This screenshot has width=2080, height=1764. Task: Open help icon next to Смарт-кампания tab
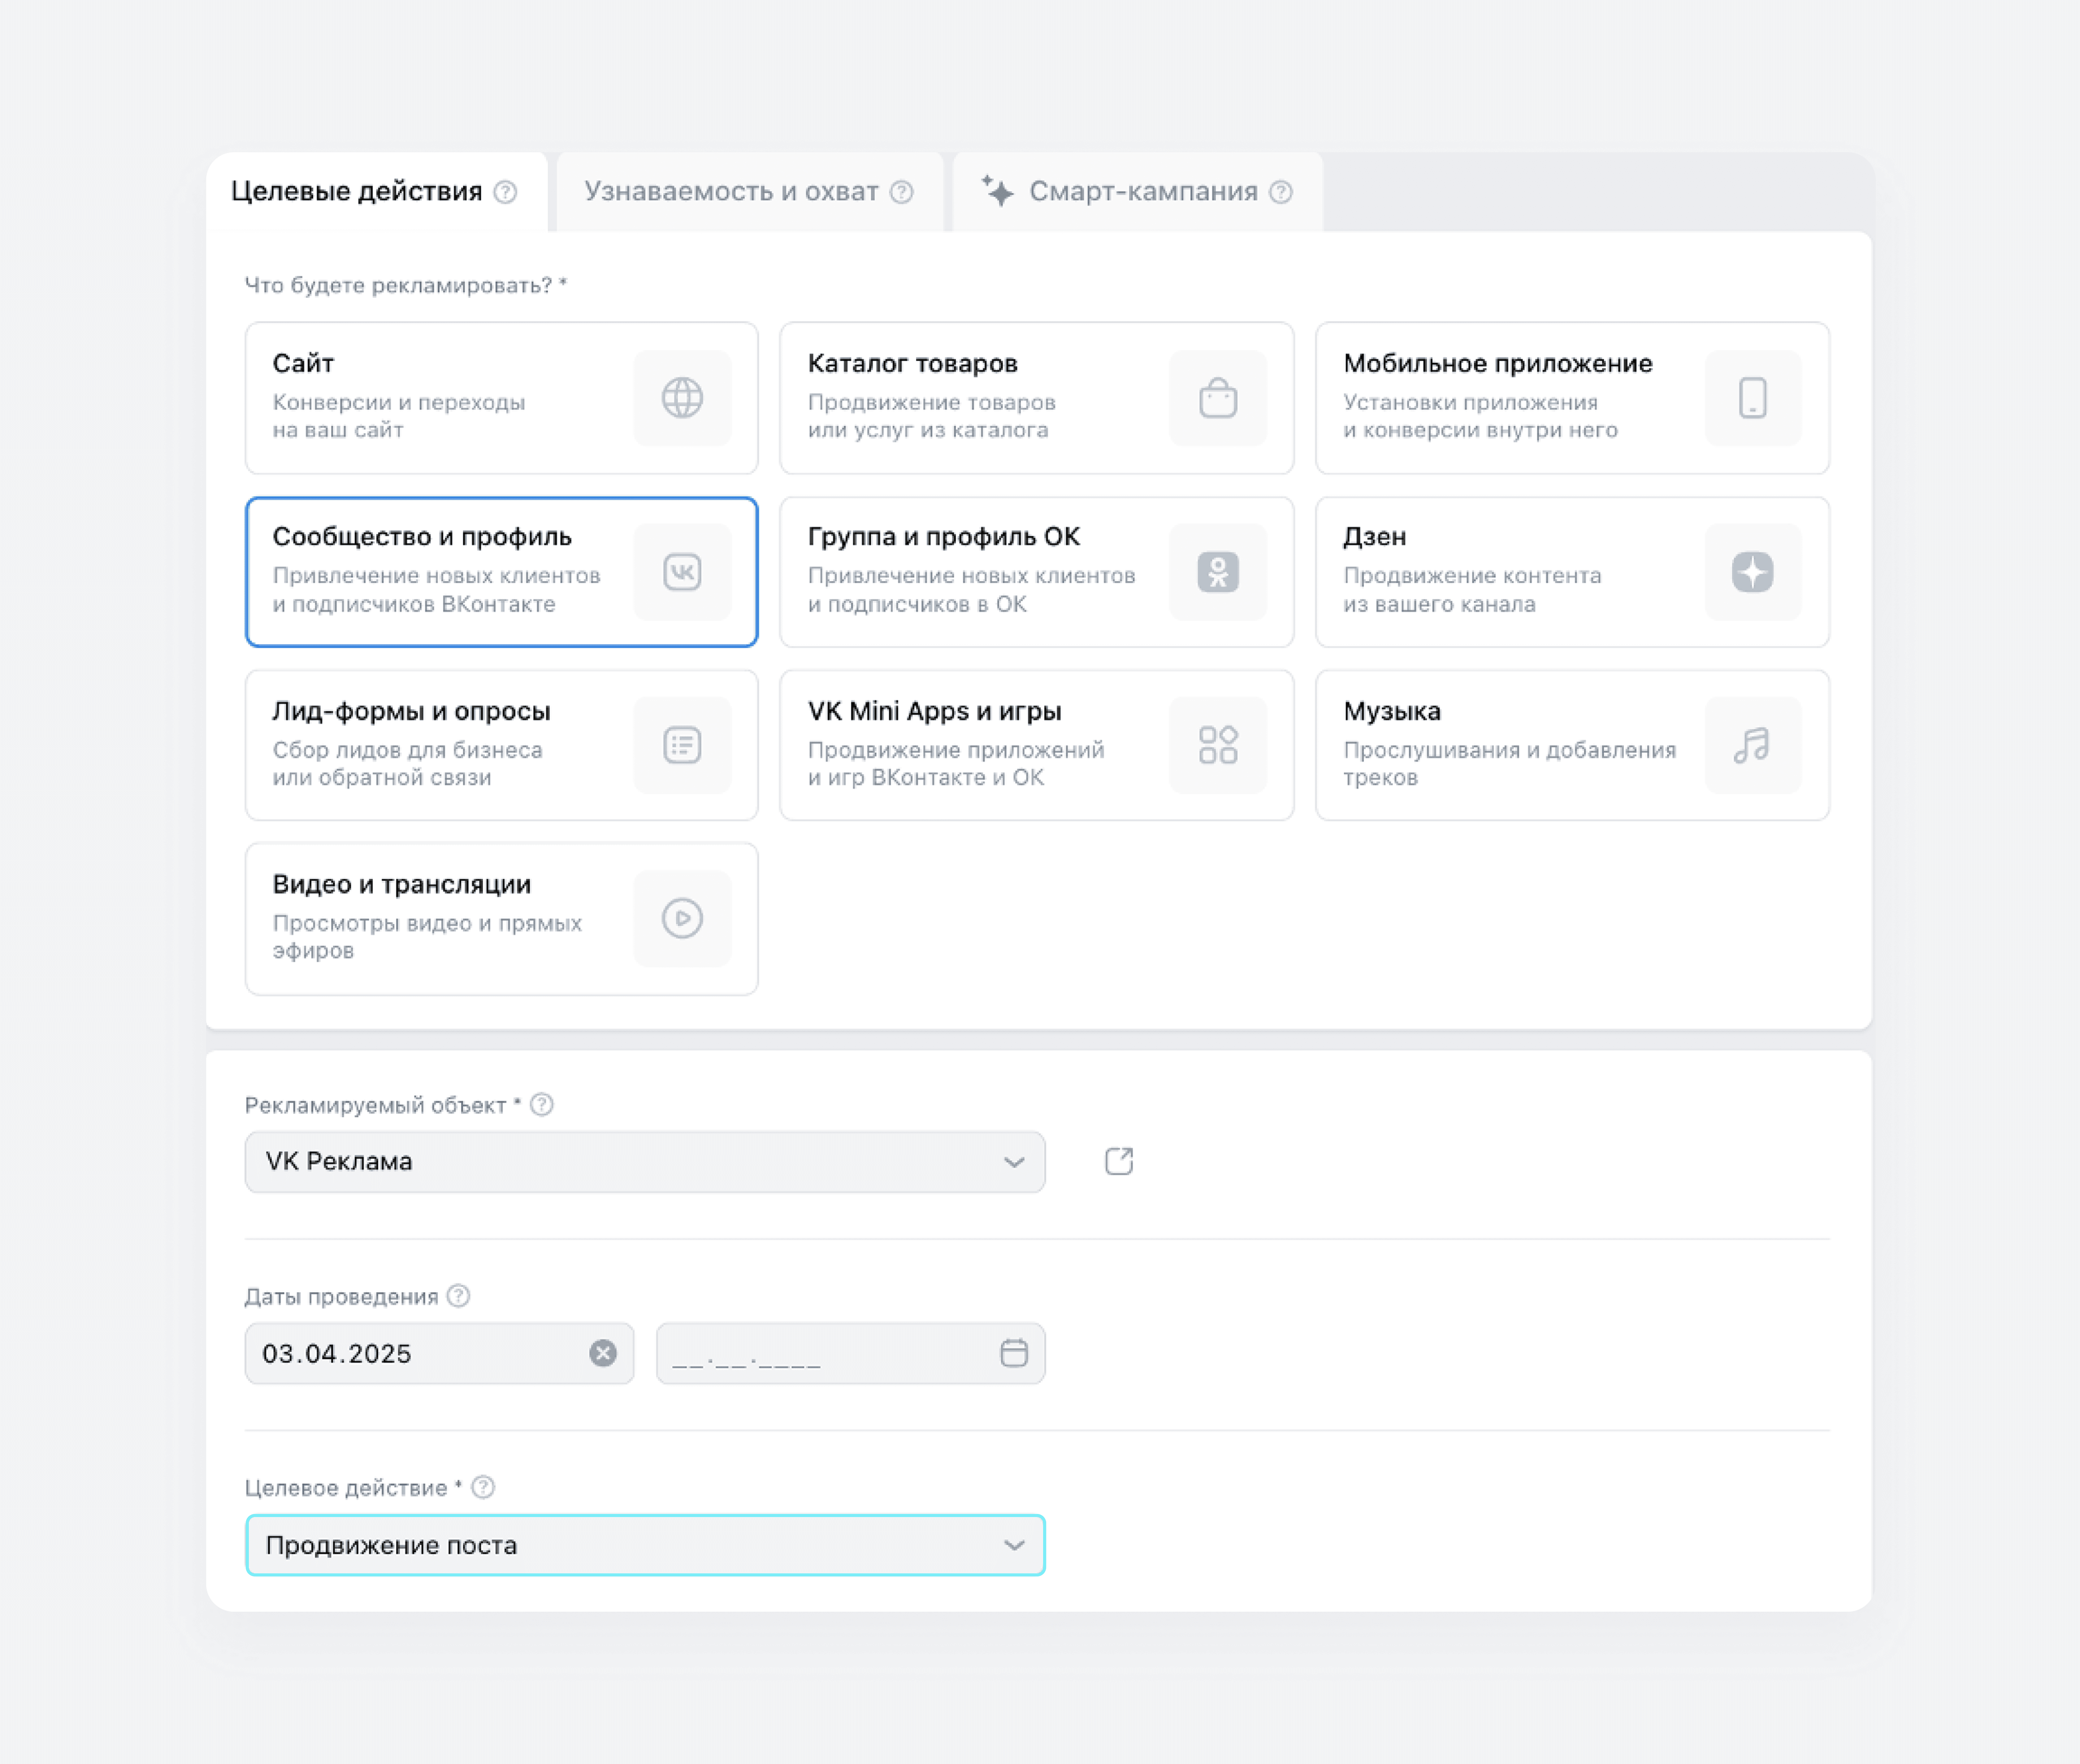tap(1281, 192)
